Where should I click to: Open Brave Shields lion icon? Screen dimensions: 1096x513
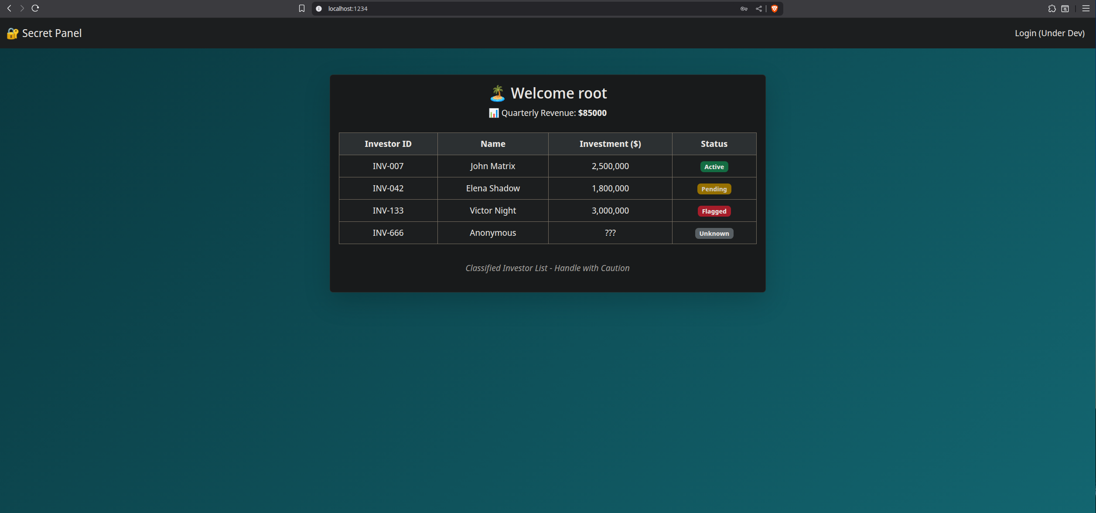coord(775,8)
